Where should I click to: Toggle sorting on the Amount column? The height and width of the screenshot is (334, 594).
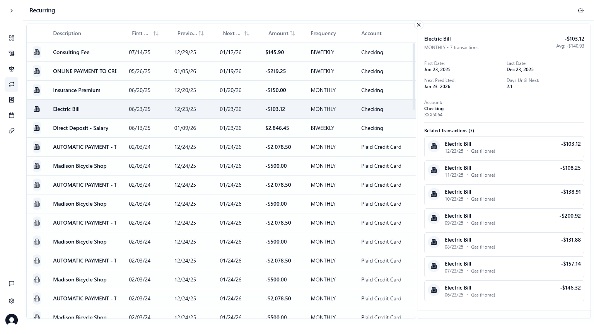point(293,33)
